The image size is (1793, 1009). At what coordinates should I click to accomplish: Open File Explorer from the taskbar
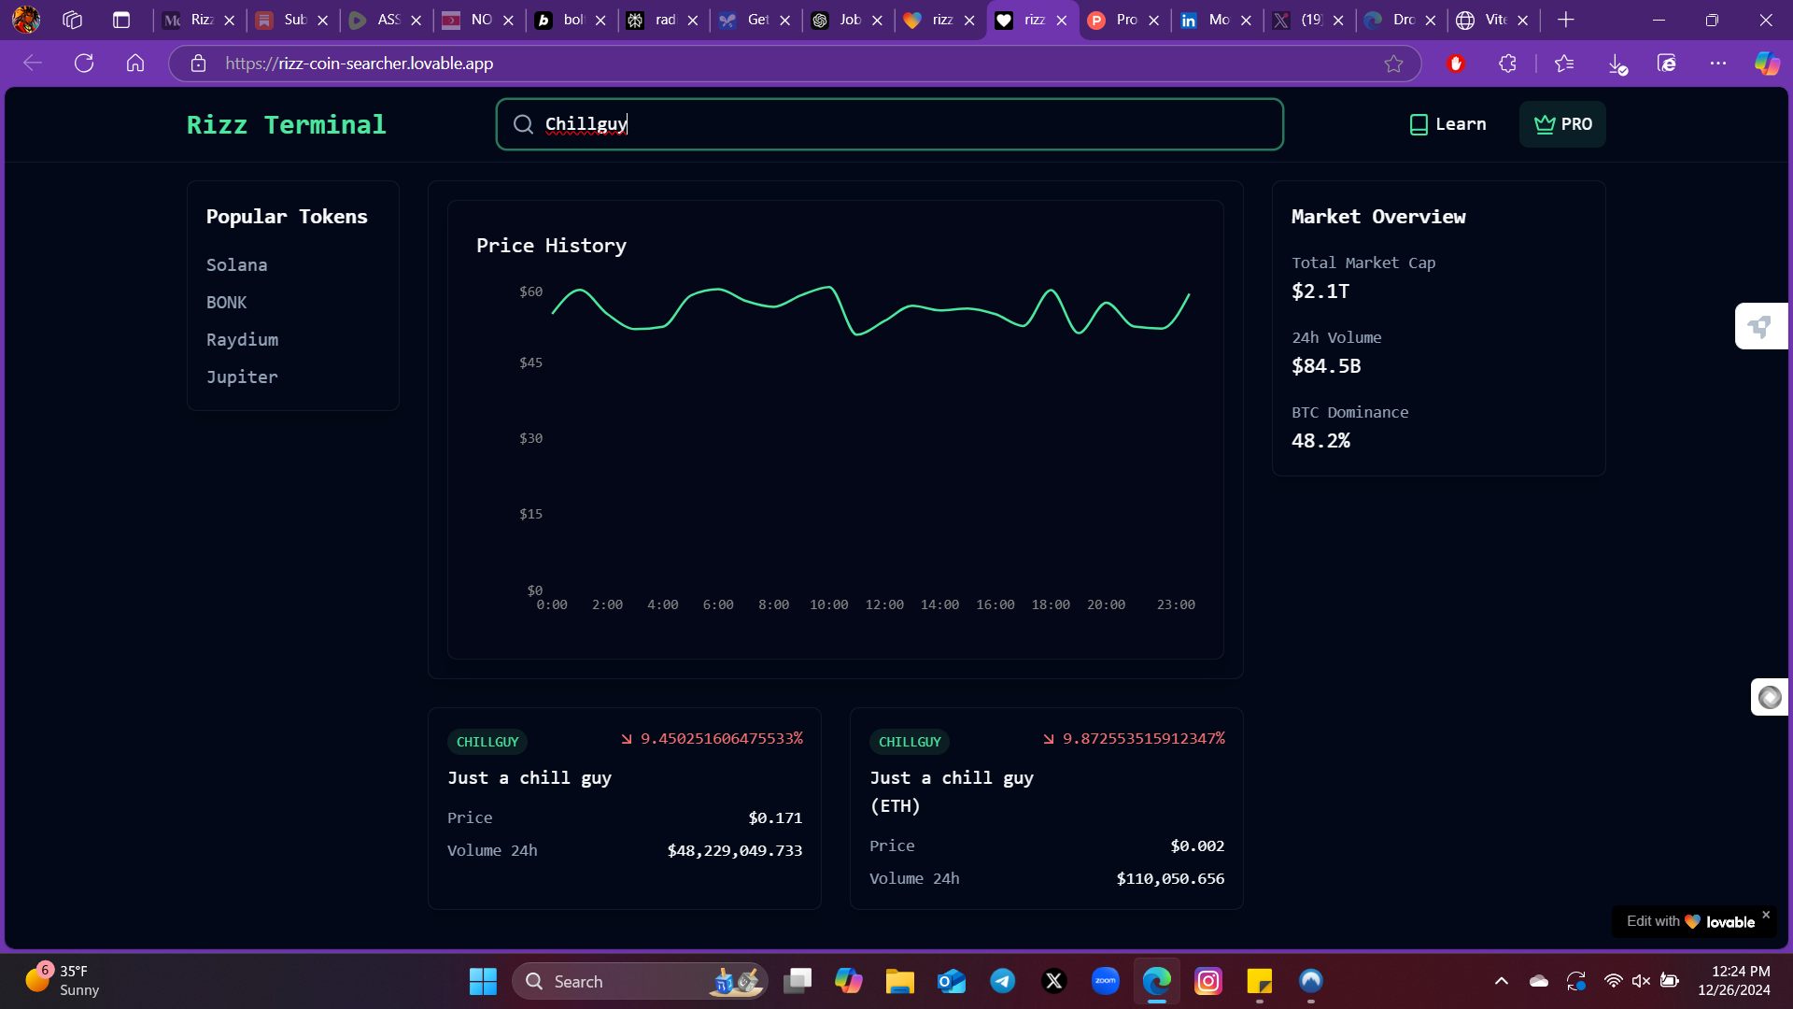(900, 981)
